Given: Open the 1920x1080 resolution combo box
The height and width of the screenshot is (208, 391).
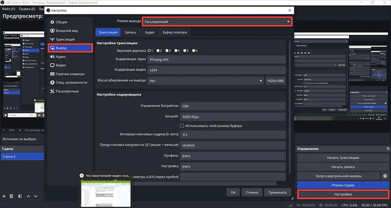Looking at the screenshot, I should [275, 81].
